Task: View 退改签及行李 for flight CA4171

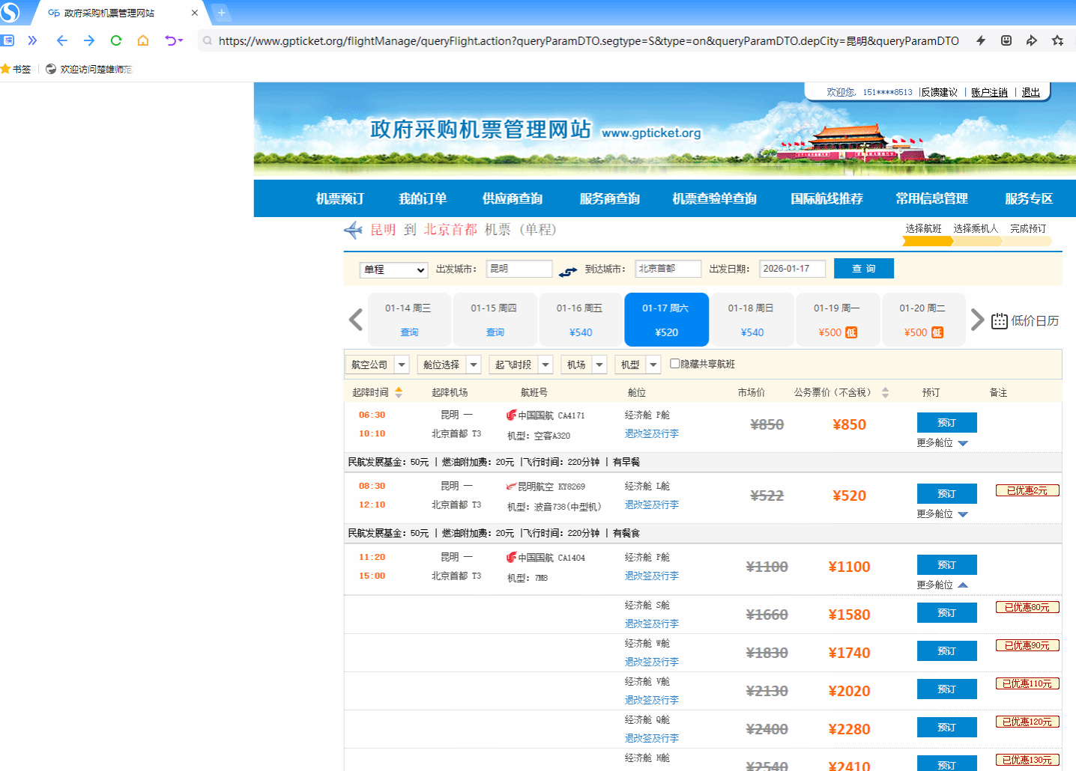Action: coord(652,433)
